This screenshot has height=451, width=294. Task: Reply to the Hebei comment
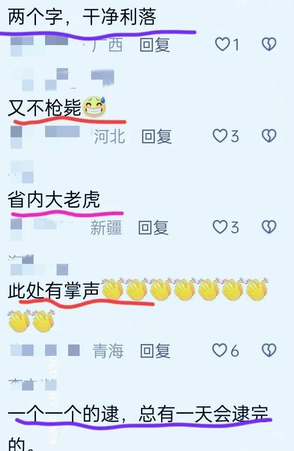(157, 136)
